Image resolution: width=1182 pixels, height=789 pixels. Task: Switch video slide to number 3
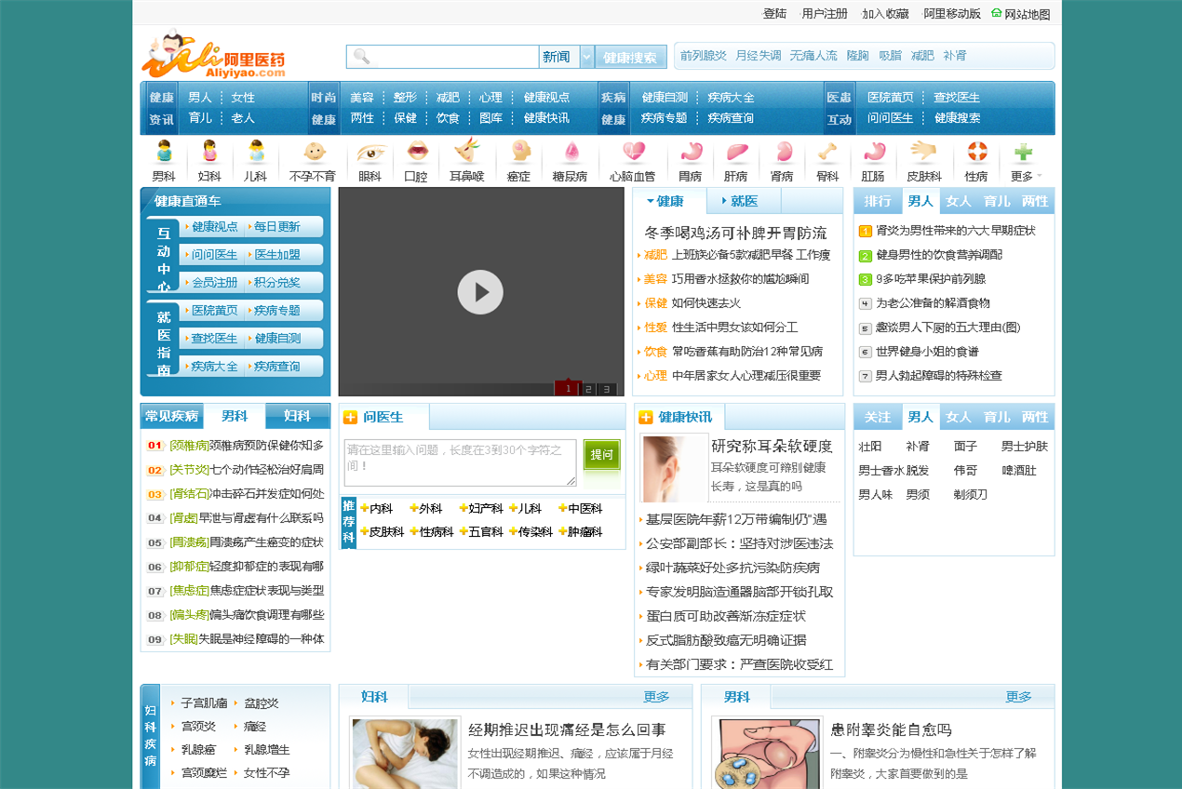pos(607,389)
